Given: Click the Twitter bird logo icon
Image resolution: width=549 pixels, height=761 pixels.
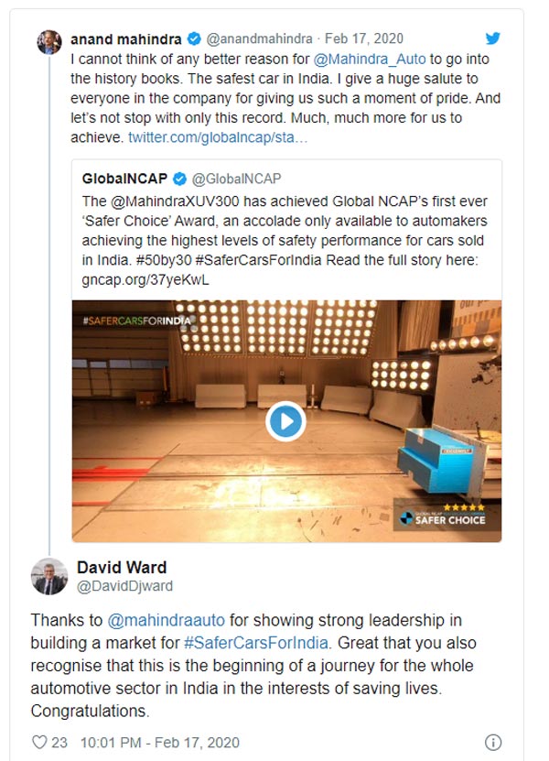Looking at the screenshot, I should point(493,39).
